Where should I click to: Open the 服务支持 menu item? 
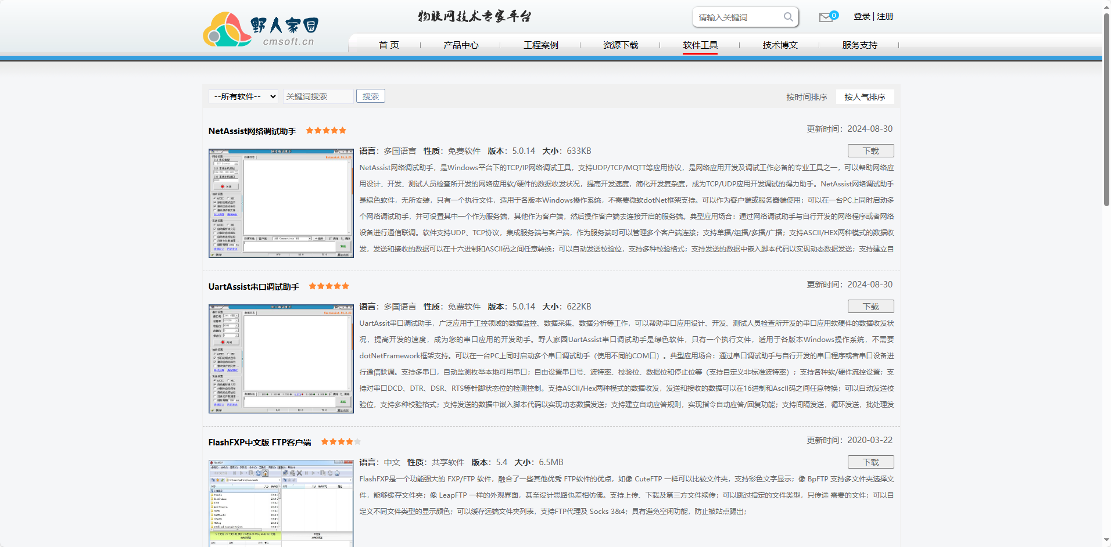point(860,45)
